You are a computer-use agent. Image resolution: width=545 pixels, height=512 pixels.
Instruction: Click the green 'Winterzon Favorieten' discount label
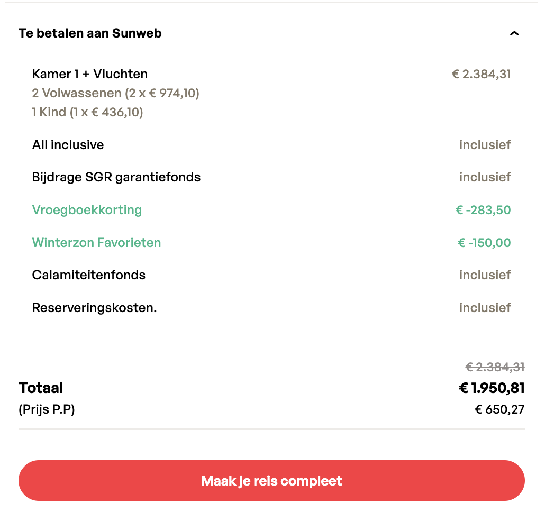click(96, 243)
